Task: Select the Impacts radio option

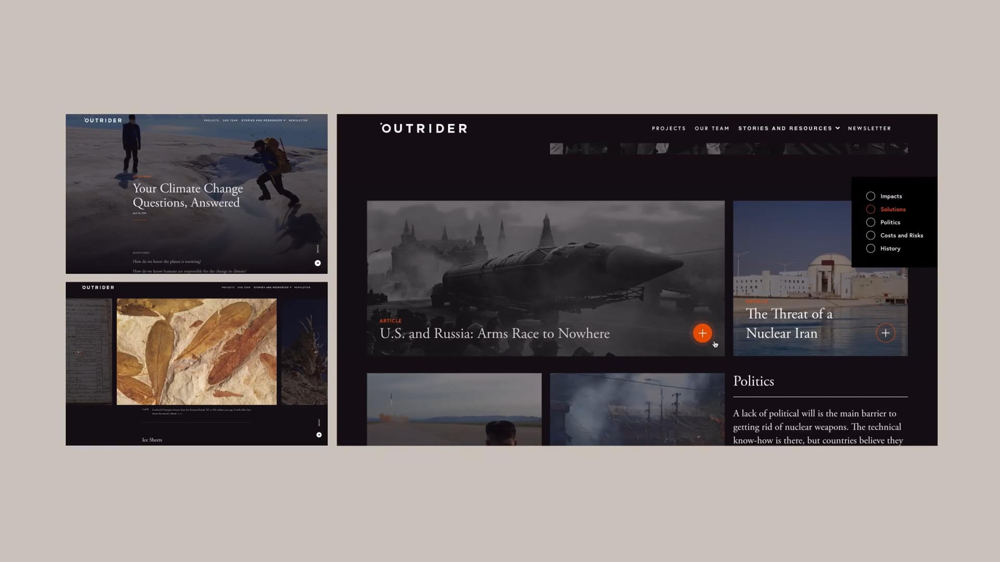Action: [x=870, y=196]
